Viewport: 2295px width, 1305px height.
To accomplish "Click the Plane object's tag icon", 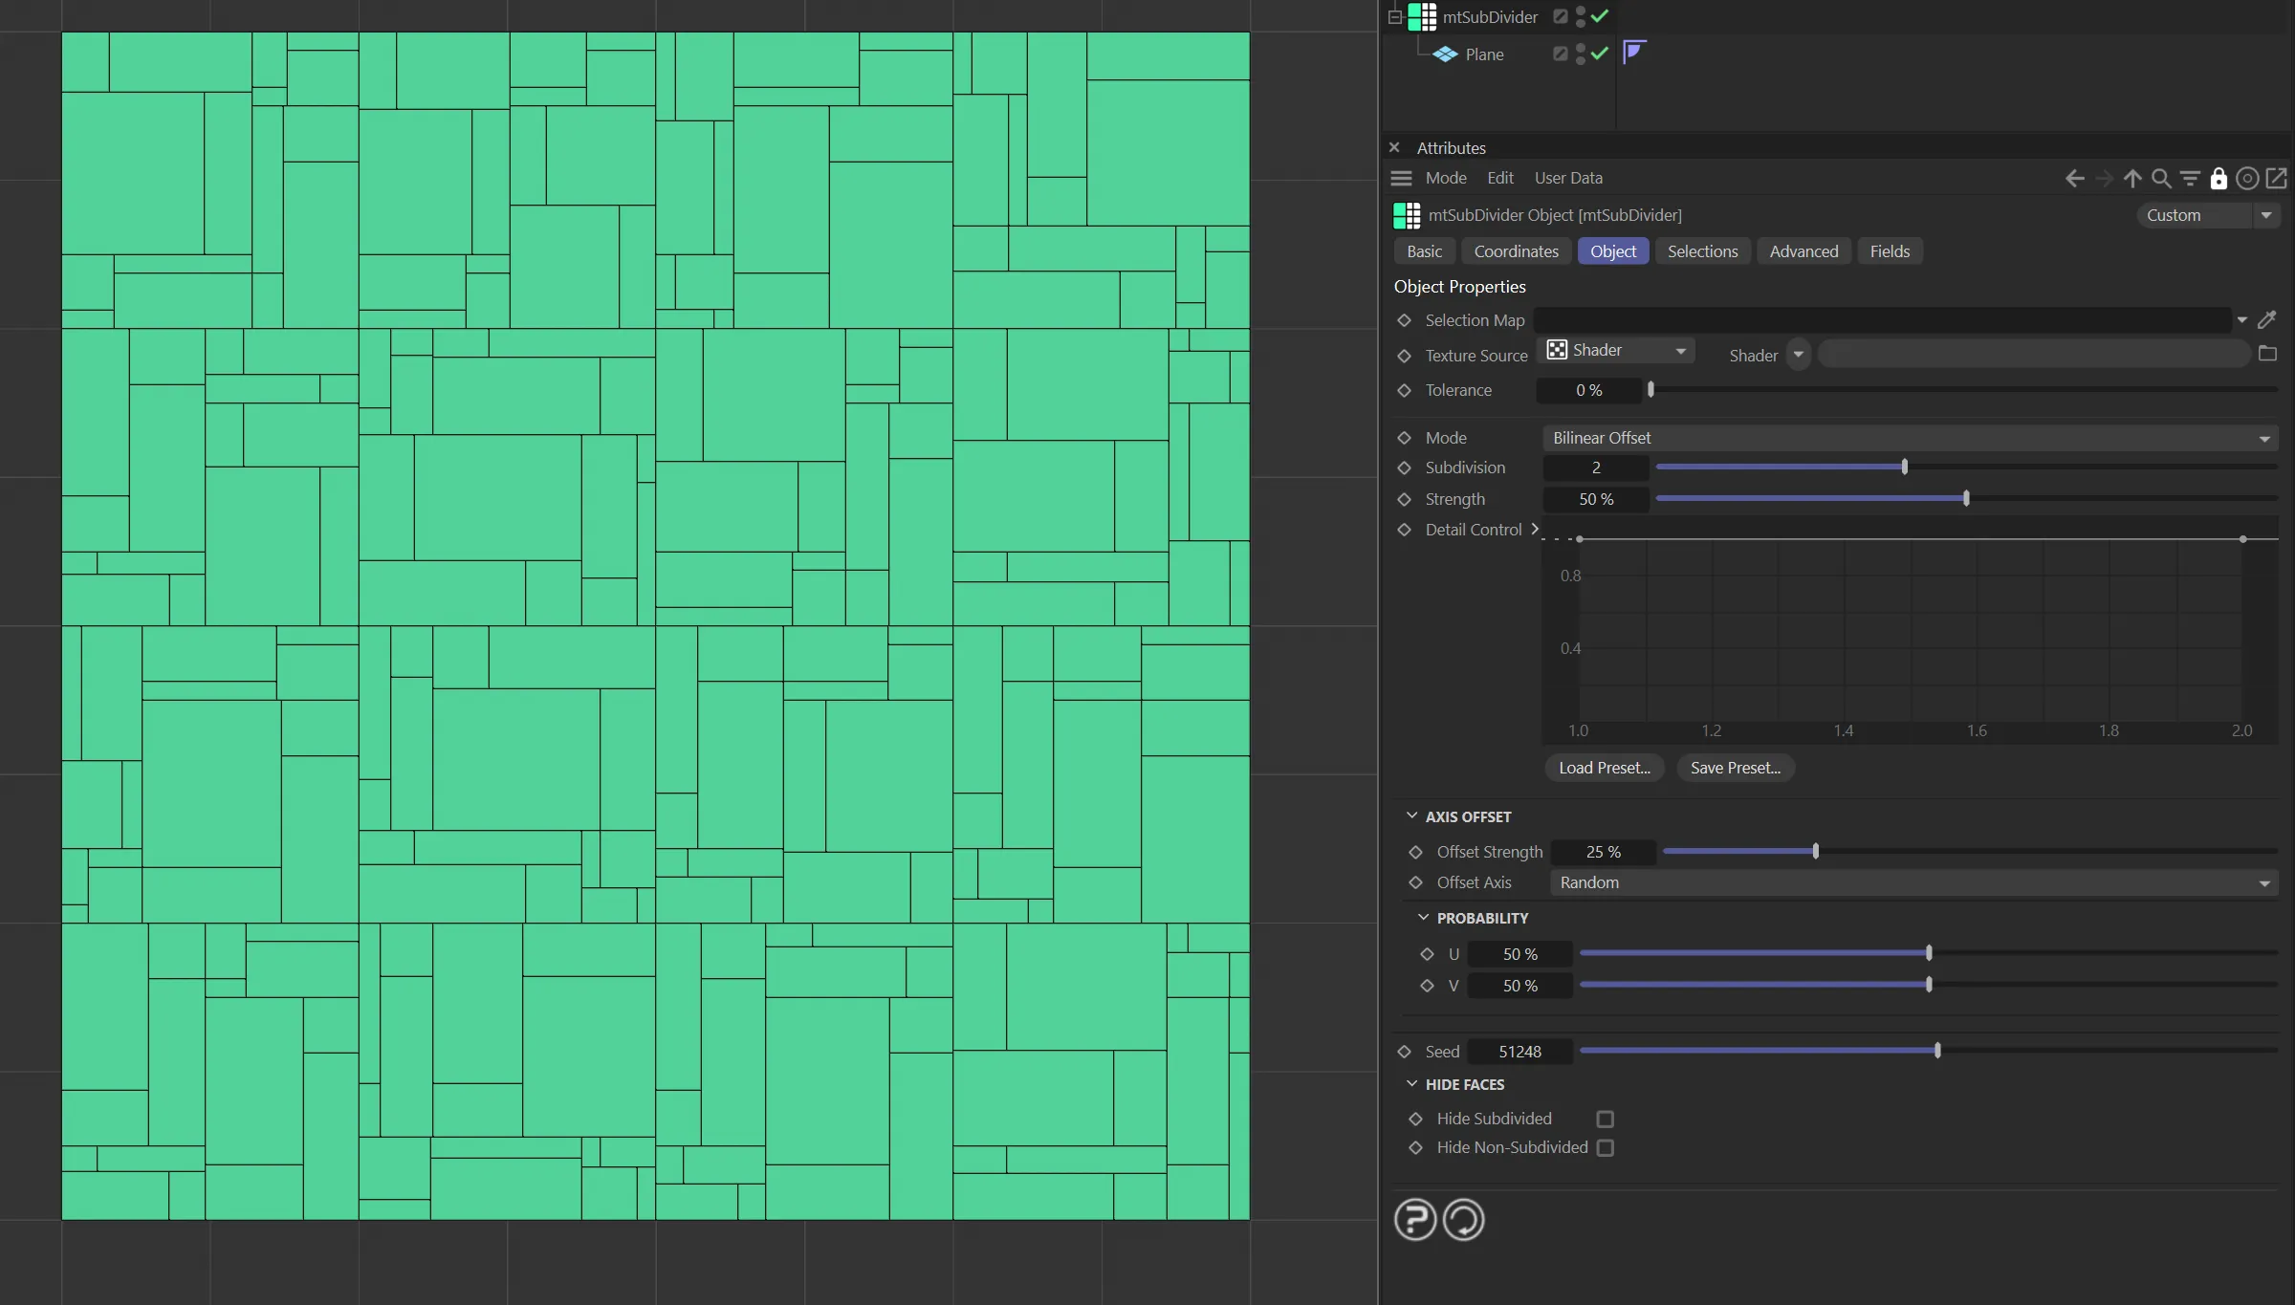I will pyautogui.click(x=1634, y=52).
